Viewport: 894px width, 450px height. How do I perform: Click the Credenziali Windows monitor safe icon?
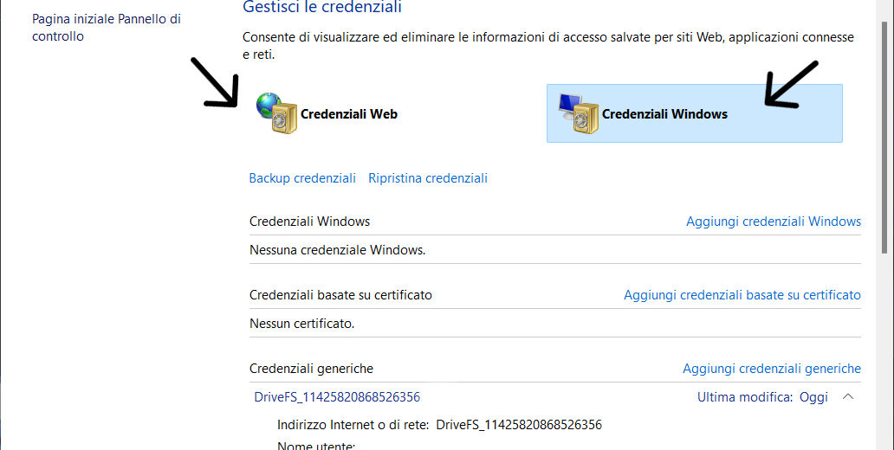[x=579, y=114]
